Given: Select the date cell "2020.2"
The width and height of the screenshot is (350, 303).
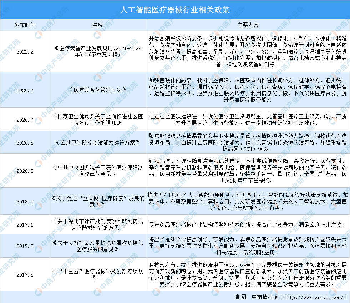Looking at the screenshot, I should [25, 171].
